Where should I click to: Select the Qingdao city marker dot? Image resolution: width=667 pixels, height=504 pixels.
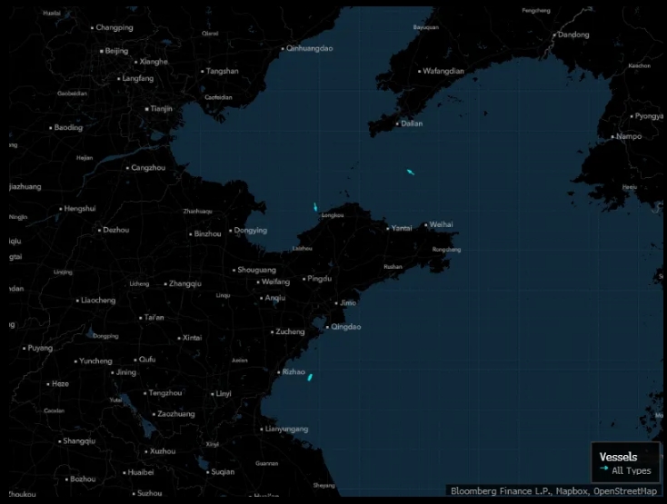(327, 327)
